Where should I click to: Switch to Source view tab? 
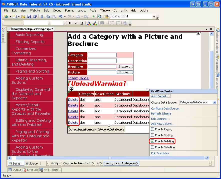pos(32,163)
